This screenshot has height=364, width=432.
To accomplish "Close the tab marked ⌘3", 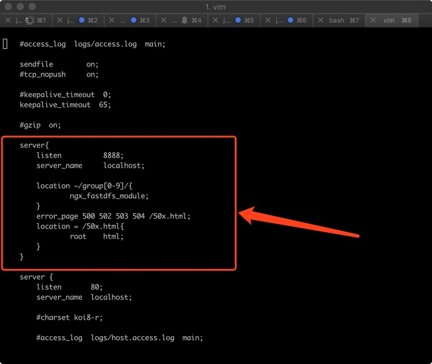I will tap(112, 20).
